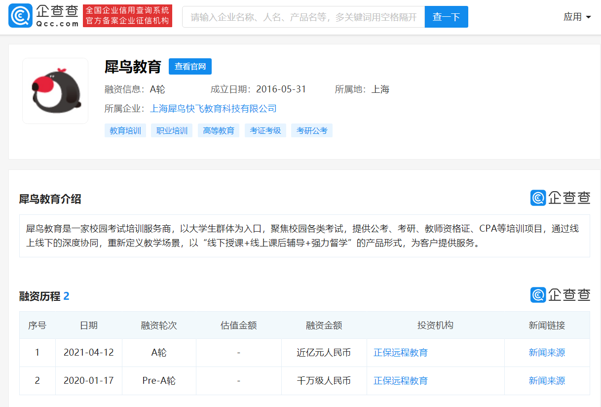Click the 千万级人民币 amount cell

point(324,381)
